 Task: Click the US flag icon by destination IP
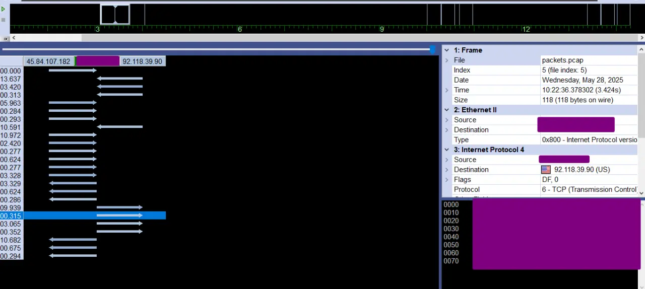click(x=546, y=170)
